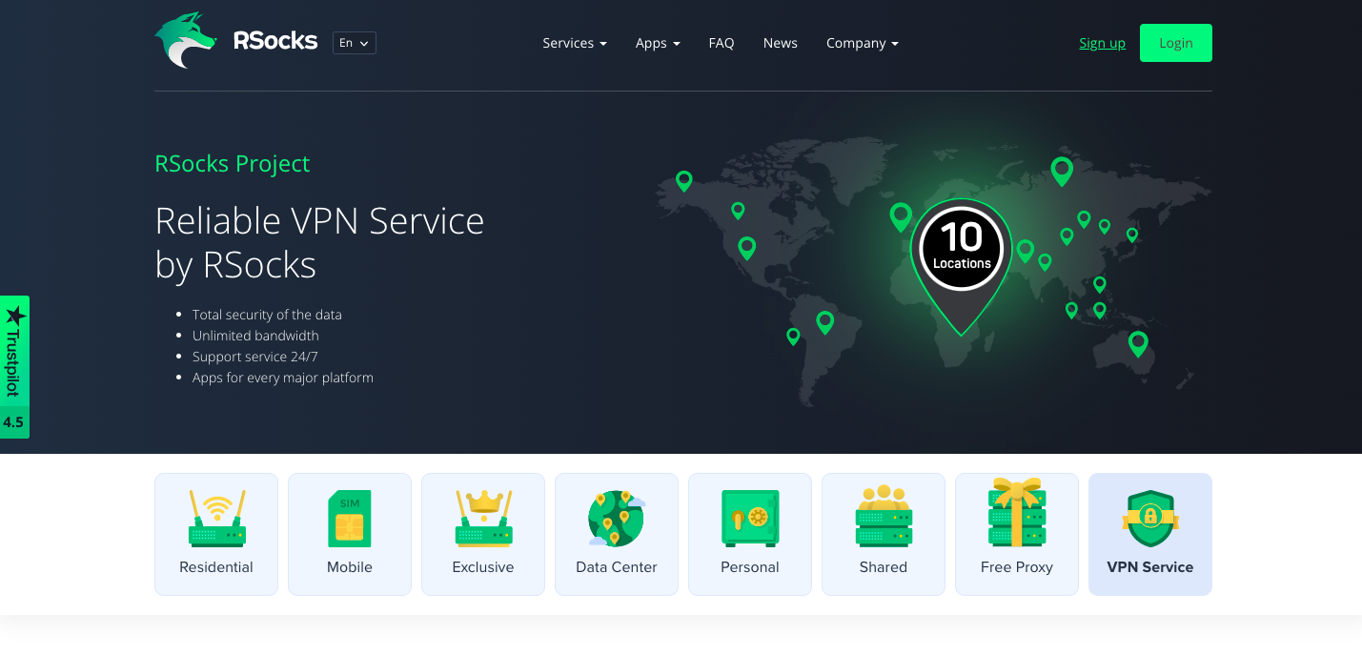This screenshot has height=655, width=1362.
Task: Click the Australia map pin
Action: point(1138,344)
